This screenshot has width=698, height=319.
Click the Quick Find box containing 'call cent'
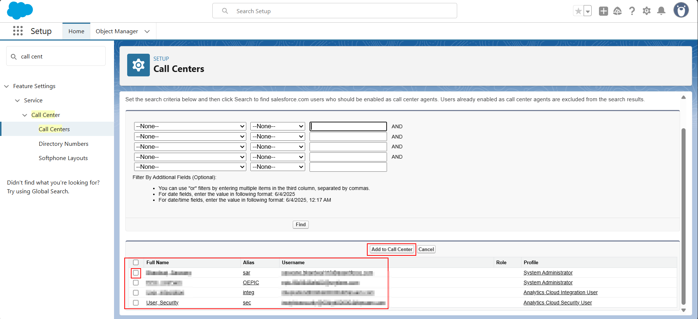(x=56, y=56)
